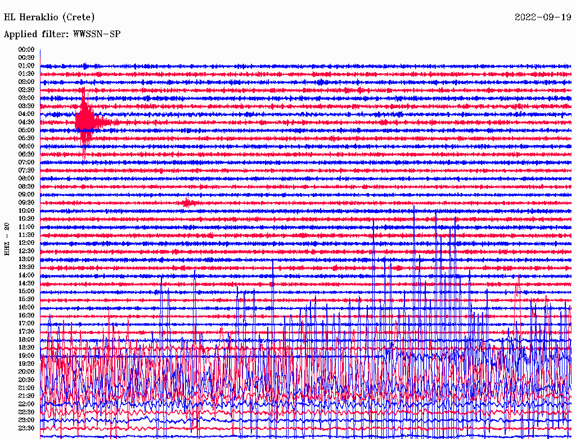576x439 pixels.
Task: Select the 12:30 time label
Action: click(26, 251)
